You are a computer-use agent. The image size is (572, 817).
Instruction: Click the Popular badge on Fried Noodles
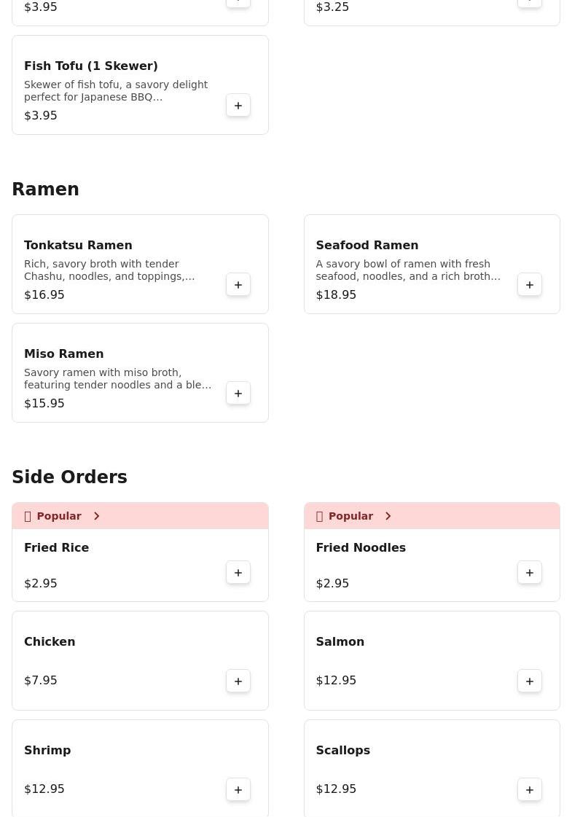pyautogui.click(x=350, y=516)
